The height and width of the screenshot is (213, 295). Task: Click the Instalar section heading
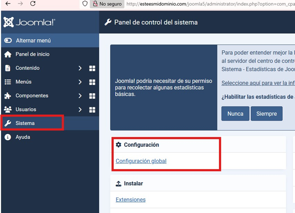click(x=134, y=183)
